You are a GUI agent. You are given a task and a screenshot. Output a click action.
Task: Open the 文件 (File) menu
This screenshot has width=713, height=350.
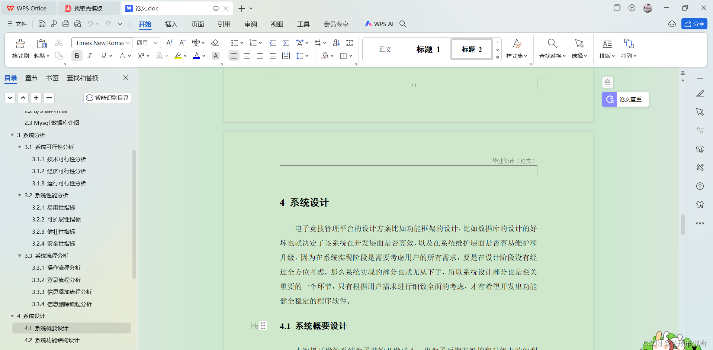pos(17,24)
